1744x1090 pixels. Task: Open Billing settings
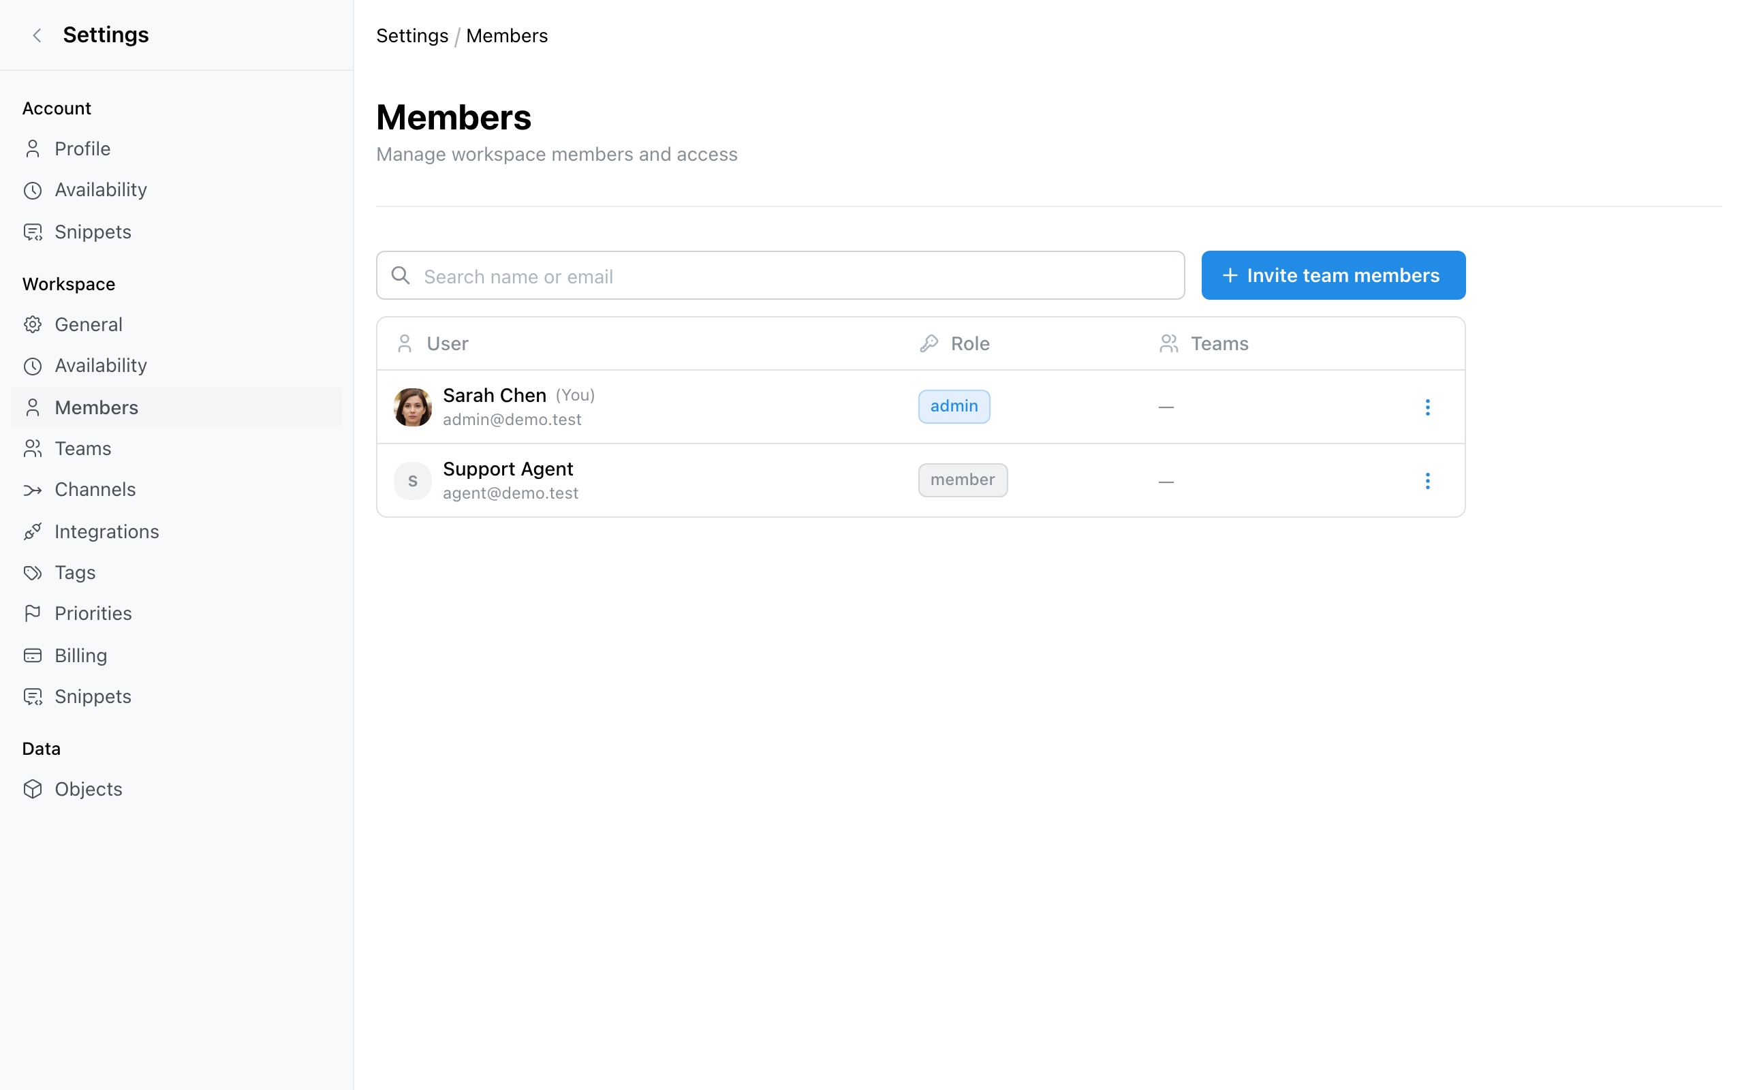coord(176,655)
